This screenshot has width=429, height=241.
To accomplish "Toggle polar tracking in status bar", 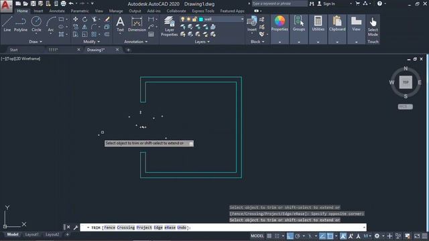I will 298,236.
